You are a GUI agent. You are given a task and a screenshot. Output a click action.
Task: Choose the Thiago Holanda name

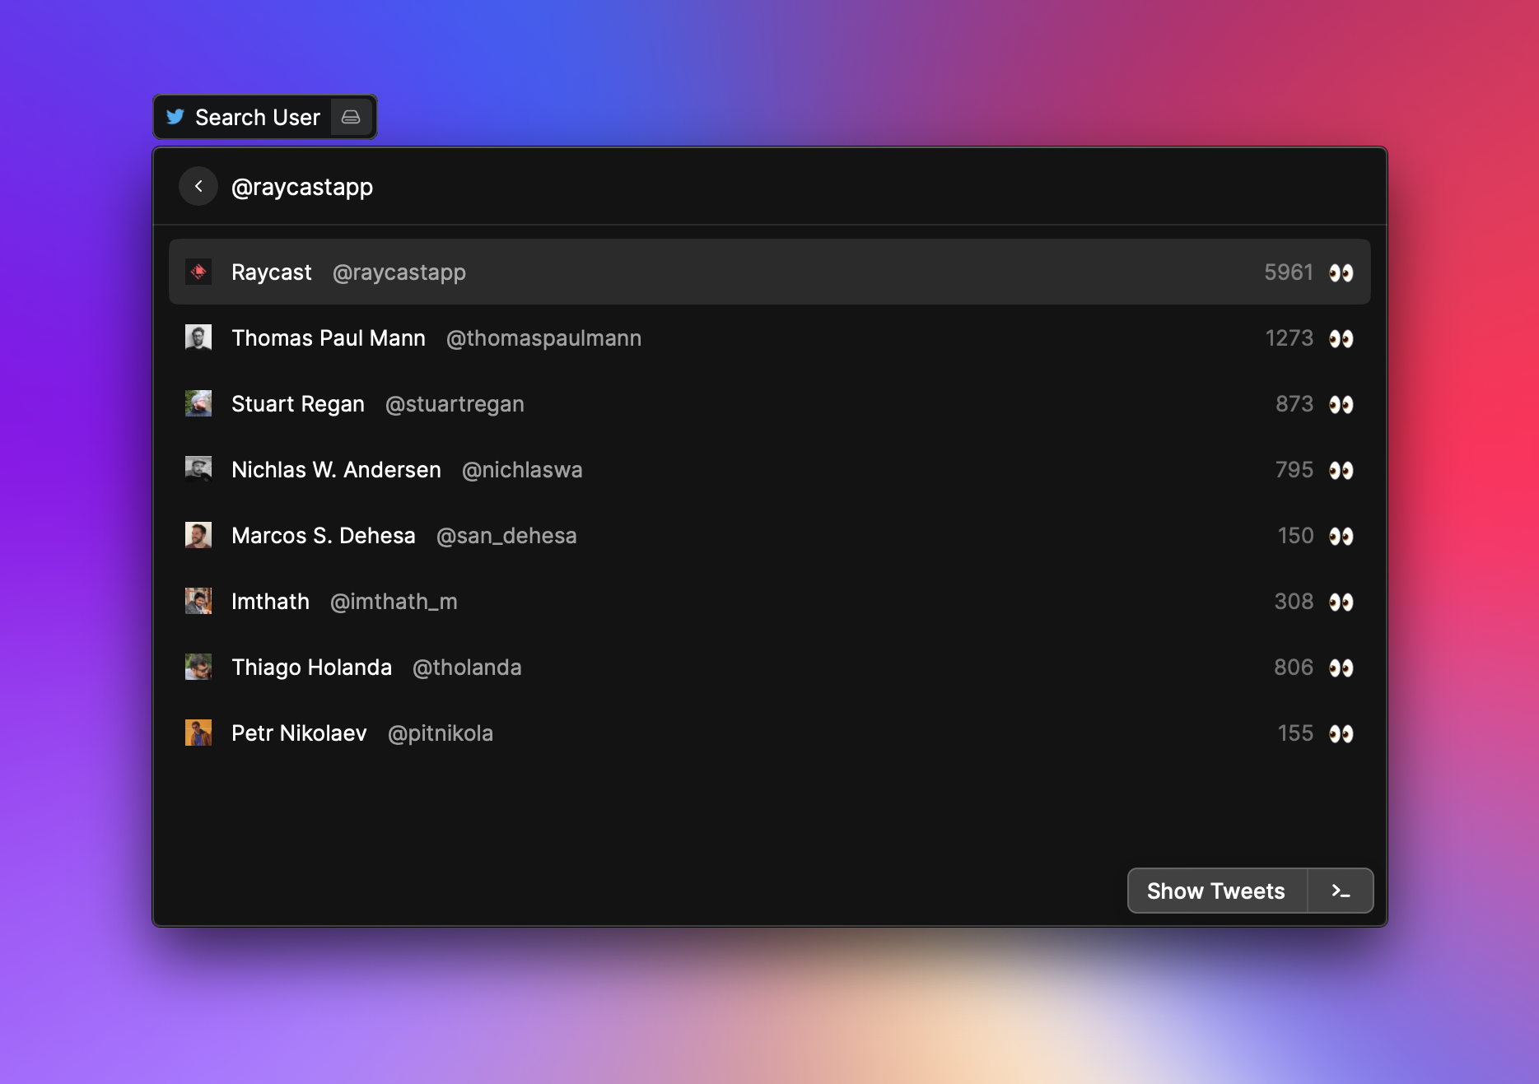point(311,668)
